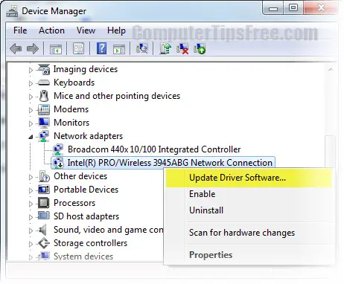The width and height of the screenshot is (344, 284).
Task: Expand Mice and other pointing devices node
Action: (31, 97)
